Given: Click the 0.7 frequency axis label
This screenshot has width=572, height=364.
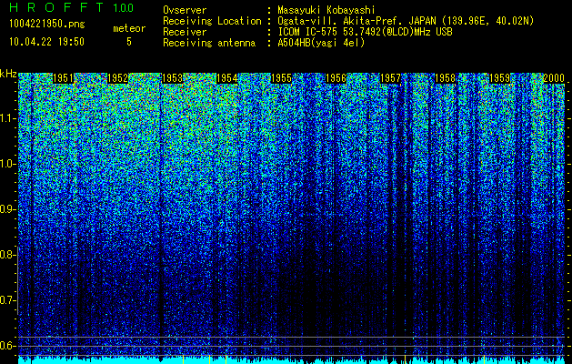Looking at the screenshot, I should [7, 300].
